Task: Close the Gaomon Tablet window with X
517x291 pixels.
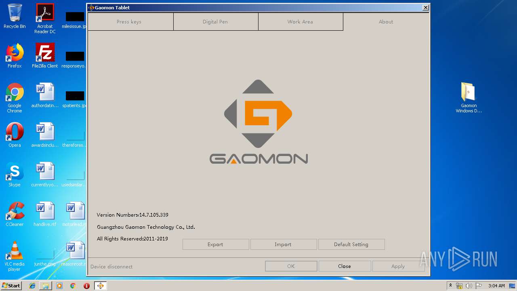Action: (x=425, y=8)
